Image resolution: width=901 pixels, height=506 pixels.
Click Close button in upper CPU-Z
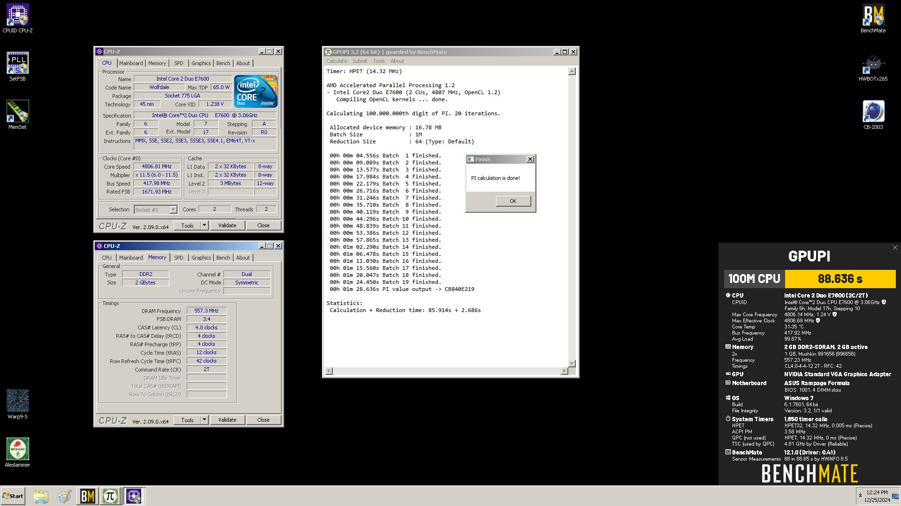[263, 225]
